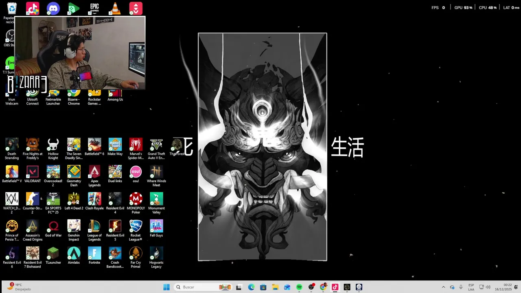The image size is (521, 293).
Task: Open the Discord desktop shortcut
Action: click(x=53, y=9)
